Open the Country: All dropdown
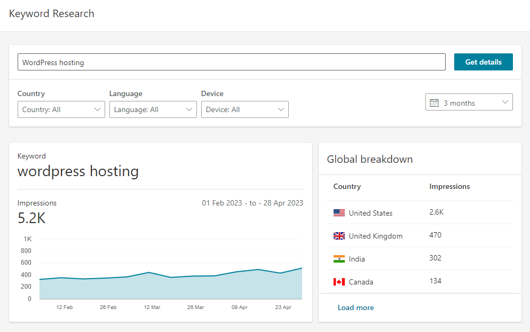The image size is (530, 332). point(61,109)
